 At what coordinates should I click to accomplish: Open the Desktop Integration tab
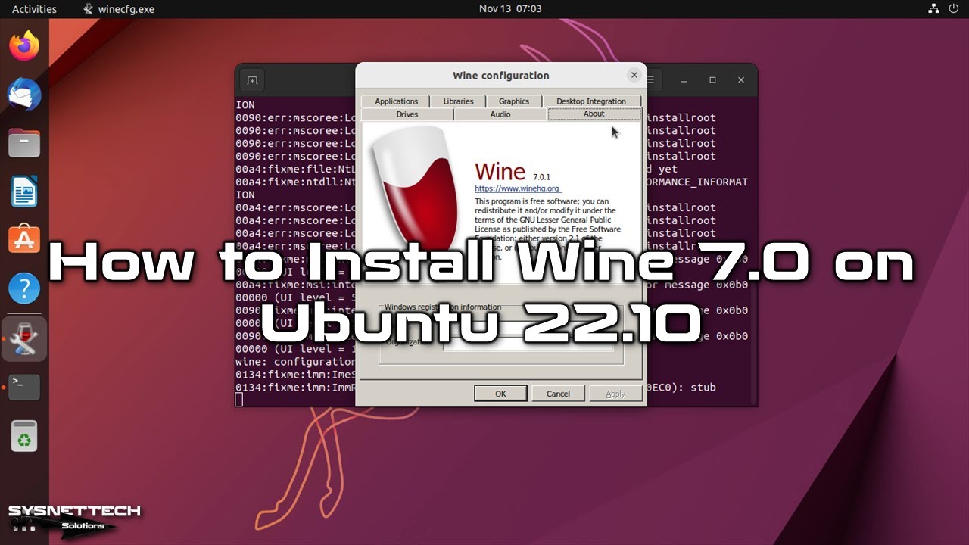591,101
